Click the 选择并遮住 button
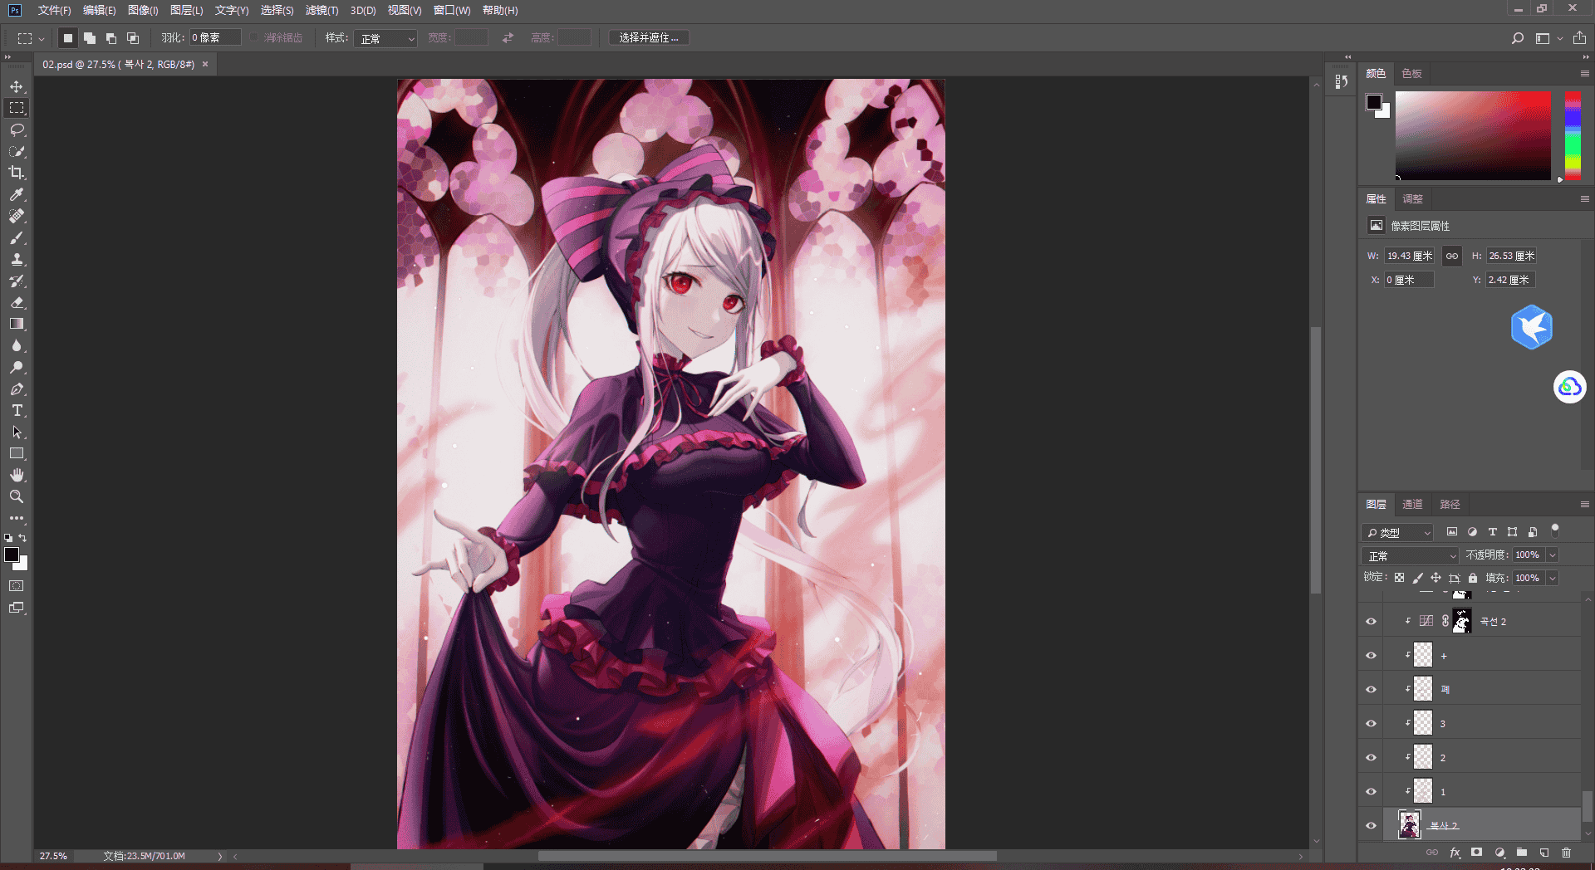 [x=649, y=38]
